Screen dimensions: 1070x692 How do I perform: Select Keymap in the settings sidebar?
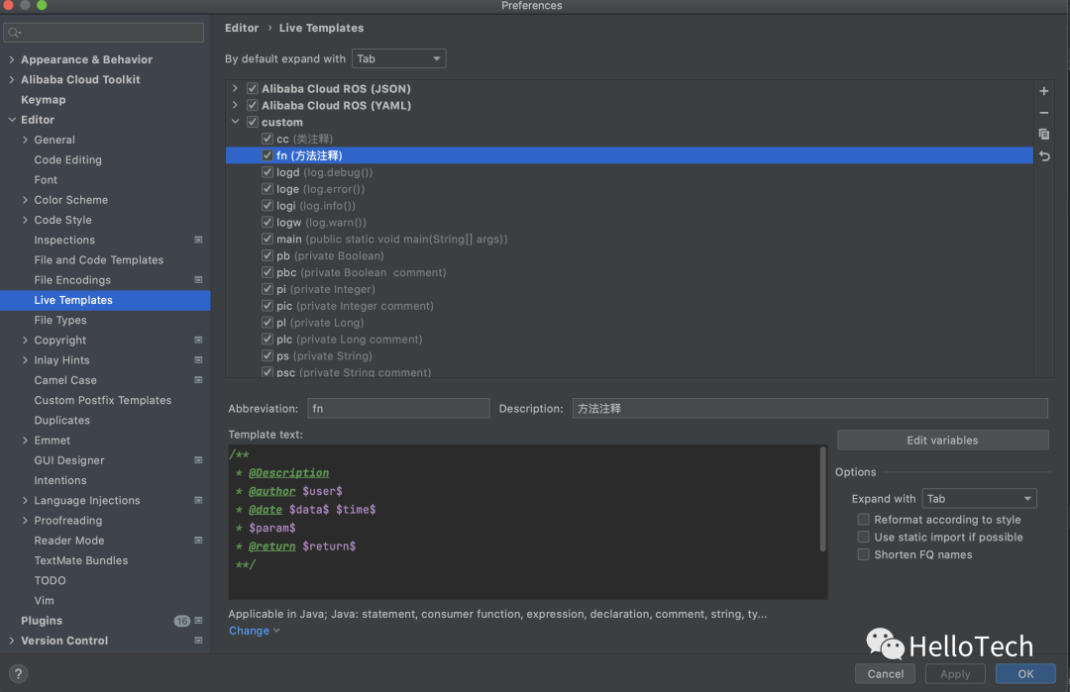click(44, 100)
